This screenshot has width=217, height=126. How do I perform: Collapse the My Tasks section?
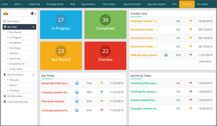tap(33, 27)
